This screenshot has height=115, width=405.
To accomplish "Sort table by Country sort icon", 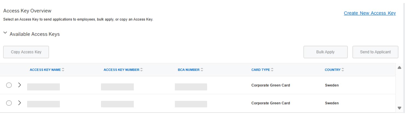I will pos(343,70).
